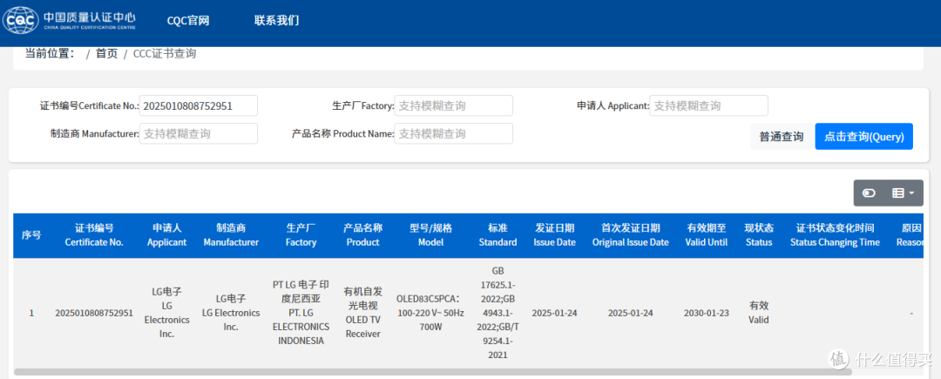Screen dimensions: 941x379
Task: Click the 申请人 Applicant column header
Action: point(166,235)
